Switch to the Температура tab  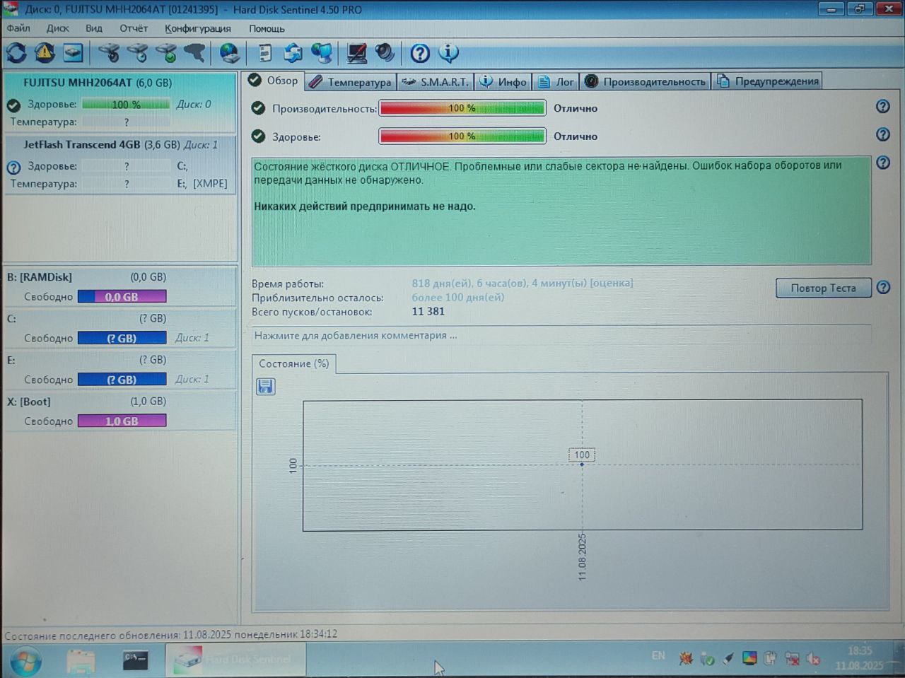click(351, 82)
